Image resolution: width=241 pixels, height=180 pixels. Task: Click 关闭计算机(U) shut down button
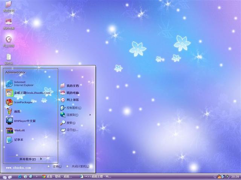tap(78, 166)
